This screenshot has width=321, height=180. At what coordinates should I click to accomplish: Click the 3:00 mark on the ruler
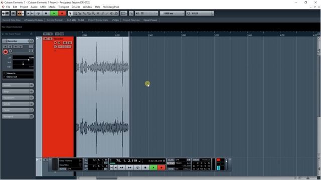pyautogui.click(x=183, y=35)
